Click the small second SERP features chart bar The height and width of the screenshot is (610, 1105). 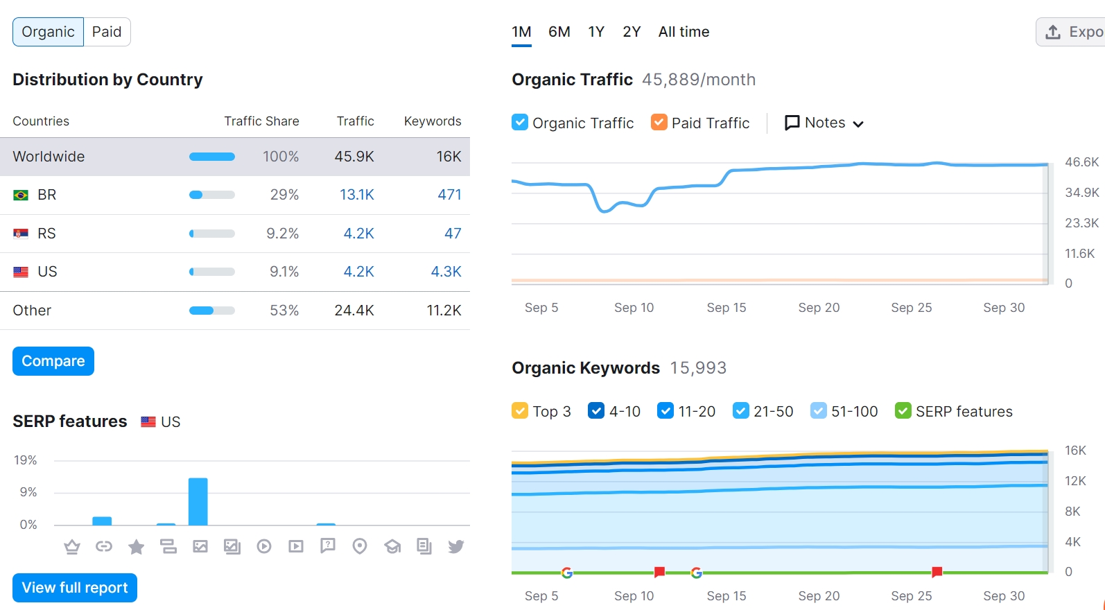coord(166,524)
